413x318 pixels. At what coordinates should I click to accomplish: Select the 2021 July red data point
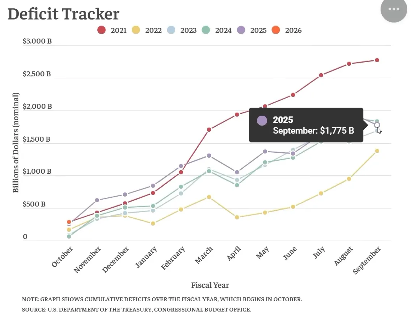(321, 75)
